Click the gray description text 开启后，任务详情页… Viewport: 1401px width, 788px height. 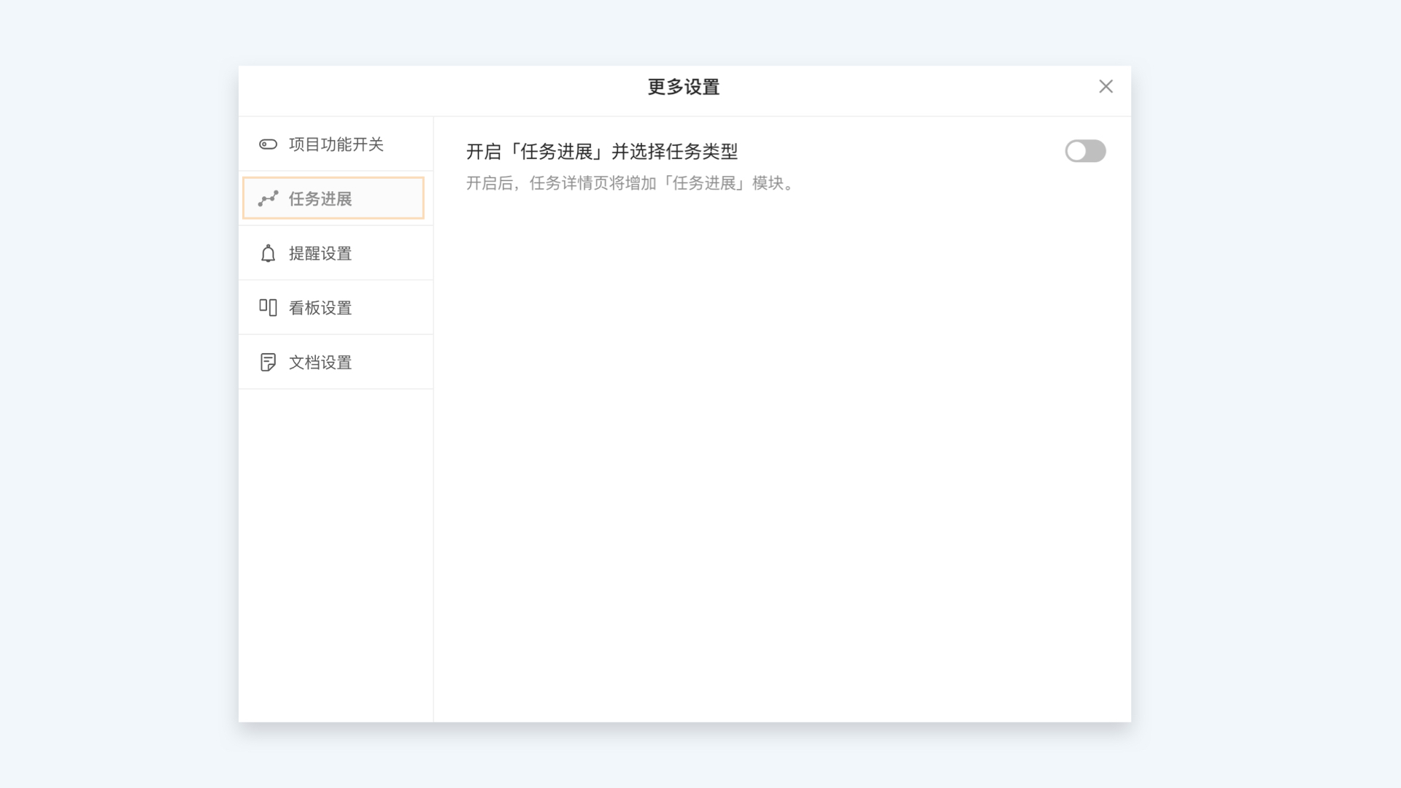tap(630, 183)
